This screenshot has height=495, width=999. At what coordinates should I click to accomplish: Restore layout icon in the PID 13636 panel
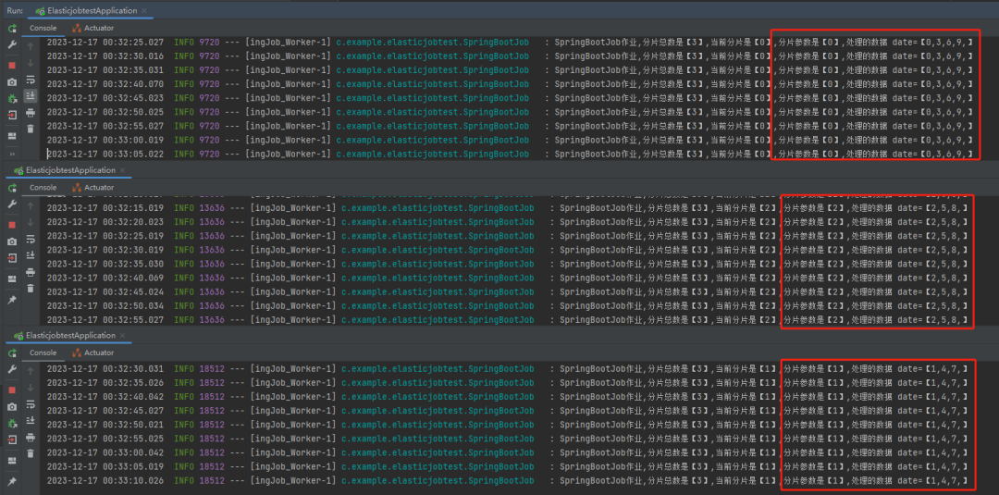12,279
